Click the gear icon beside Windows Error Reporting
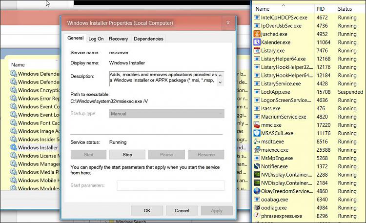Viewport: 366px width, 223px height. 14,98
